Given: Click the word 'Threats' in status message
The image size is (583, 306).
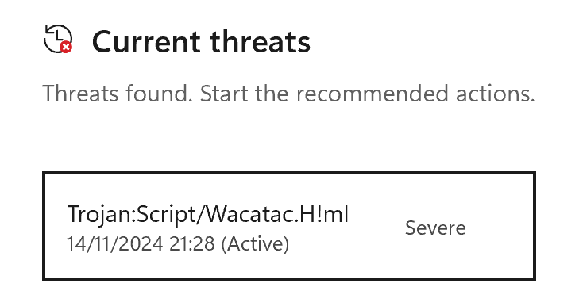Looking at the screenshot, I should [80, 93].
